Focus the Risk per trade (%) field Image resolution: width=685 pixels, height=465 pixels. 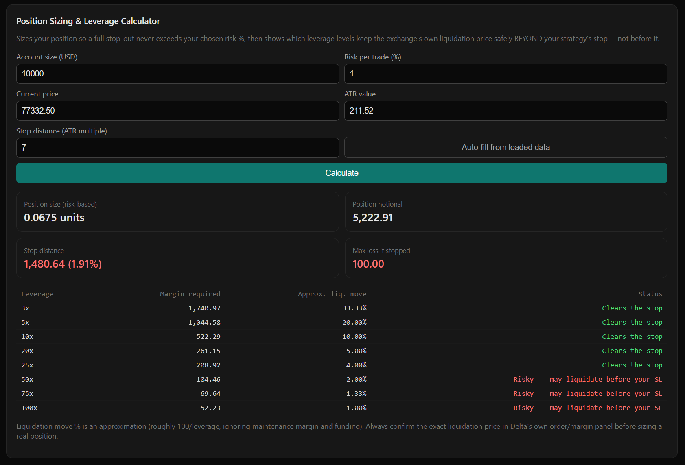point(506,74)
